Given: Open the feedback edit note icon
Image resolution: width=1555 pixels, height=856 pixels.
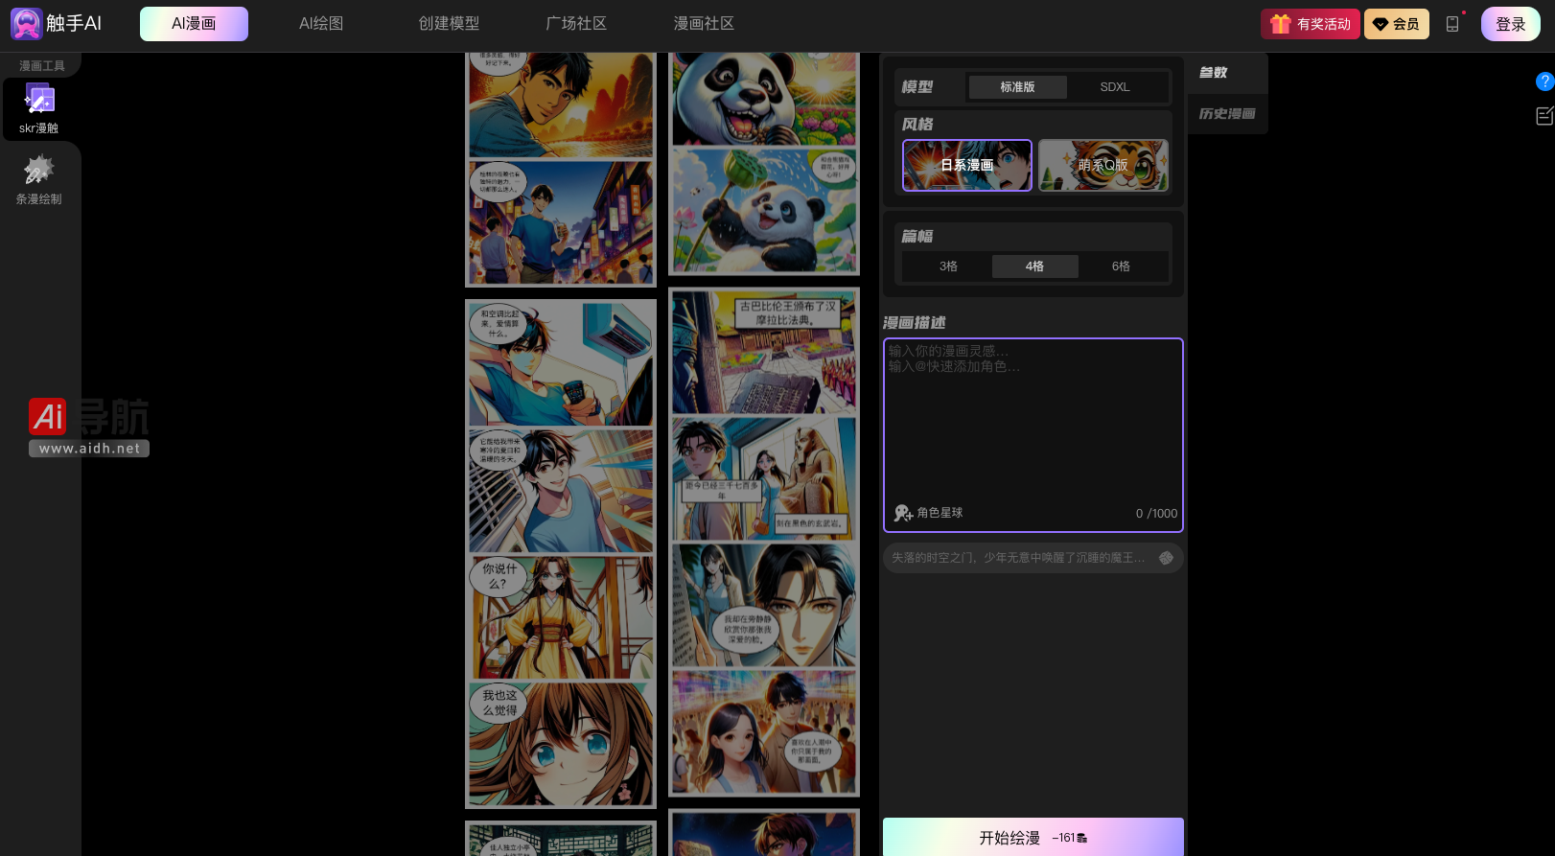Looking at the screenshot, I should click(1543, 116).
